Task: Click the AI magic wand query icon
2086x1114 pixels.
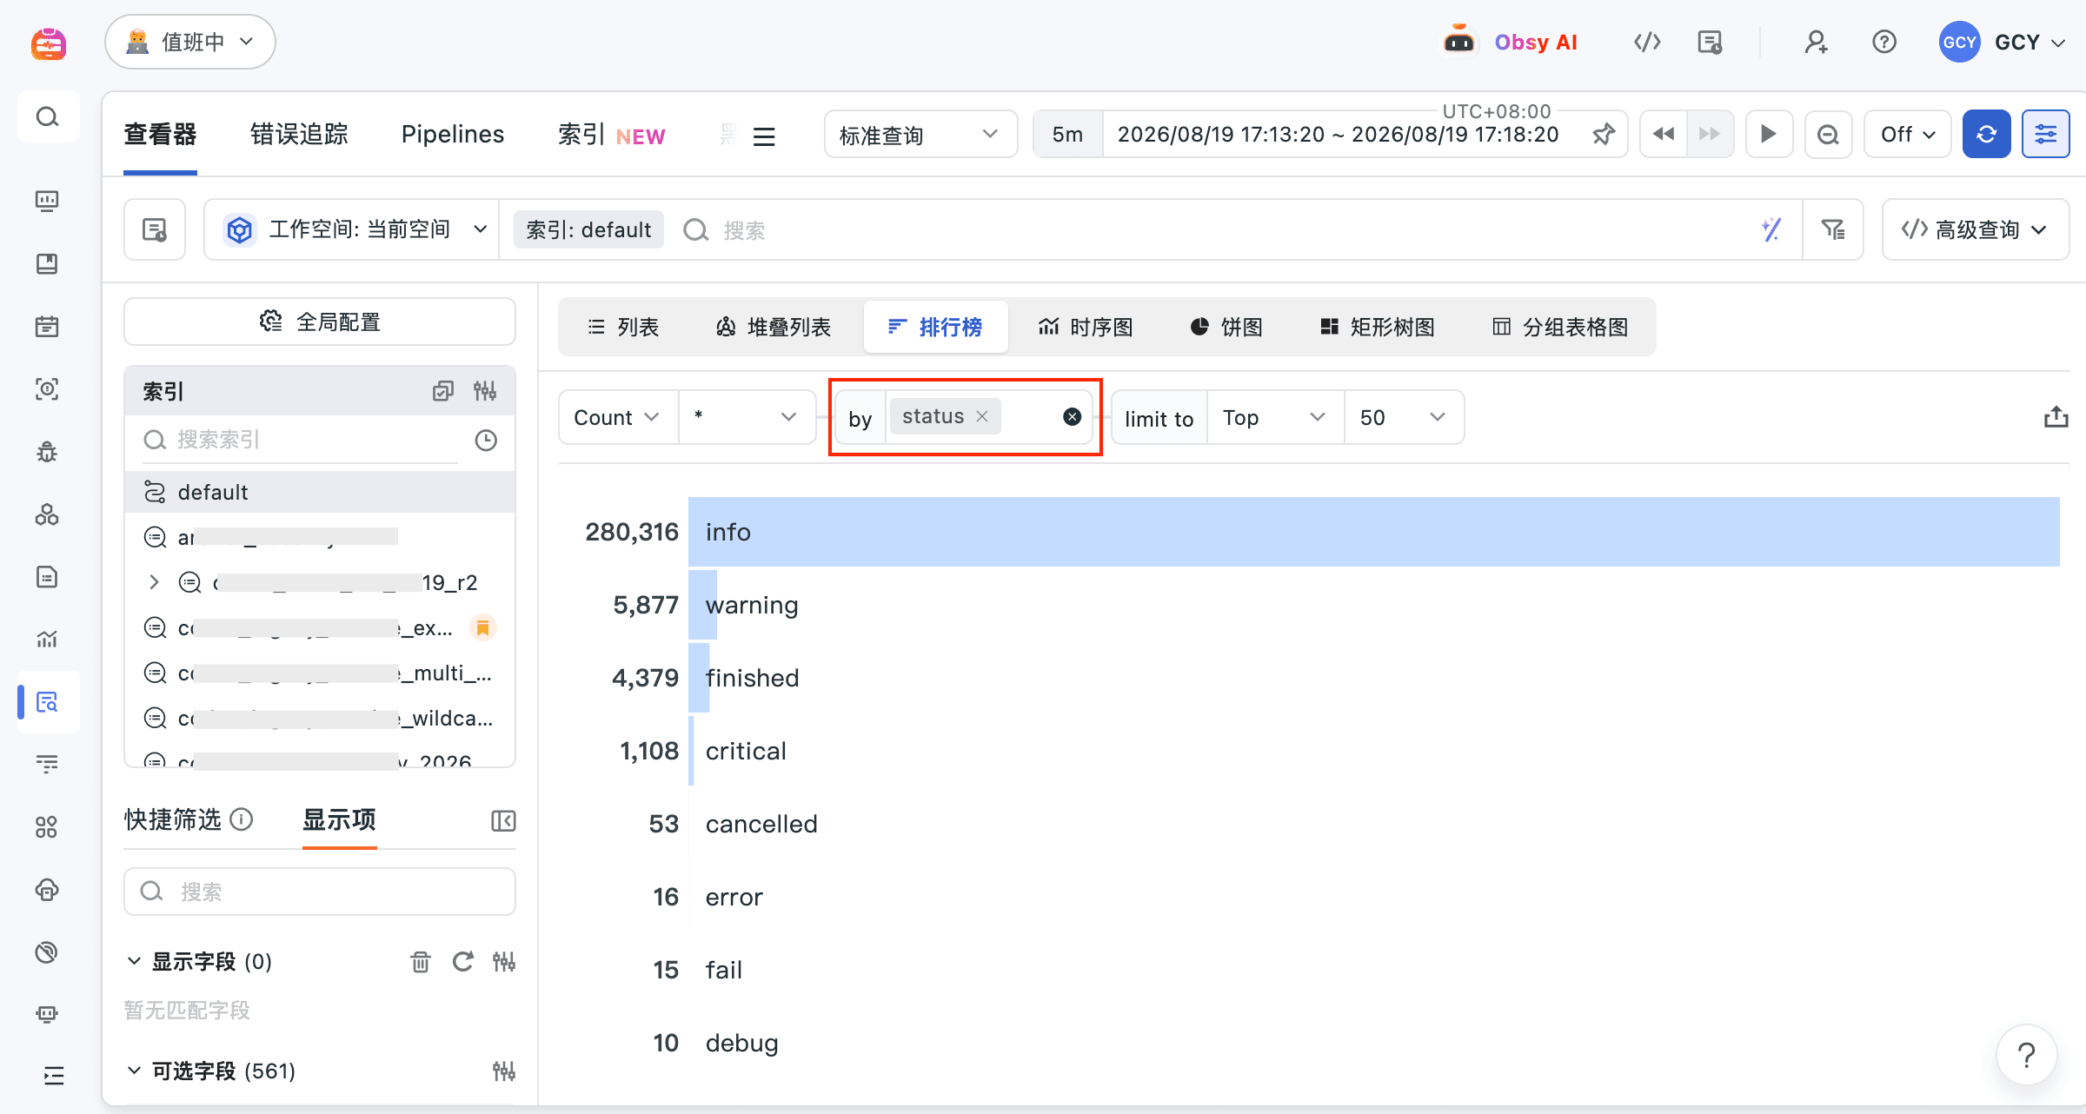Action: point(1771,229)
